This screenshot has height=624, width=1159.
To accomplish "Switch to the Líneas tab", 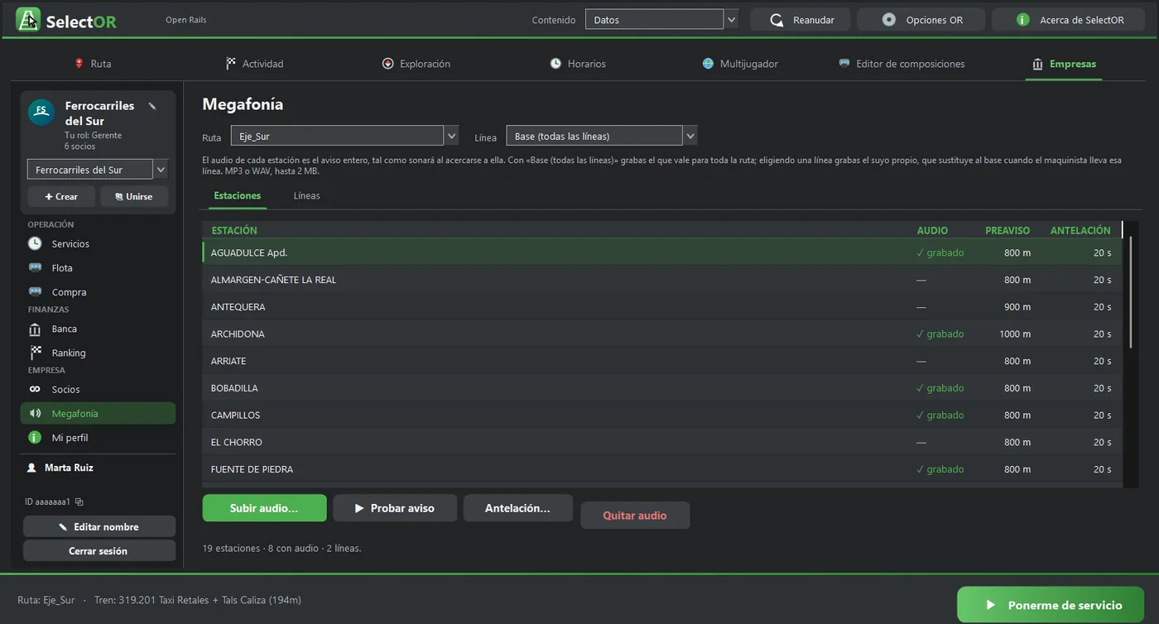I will 307,196.
